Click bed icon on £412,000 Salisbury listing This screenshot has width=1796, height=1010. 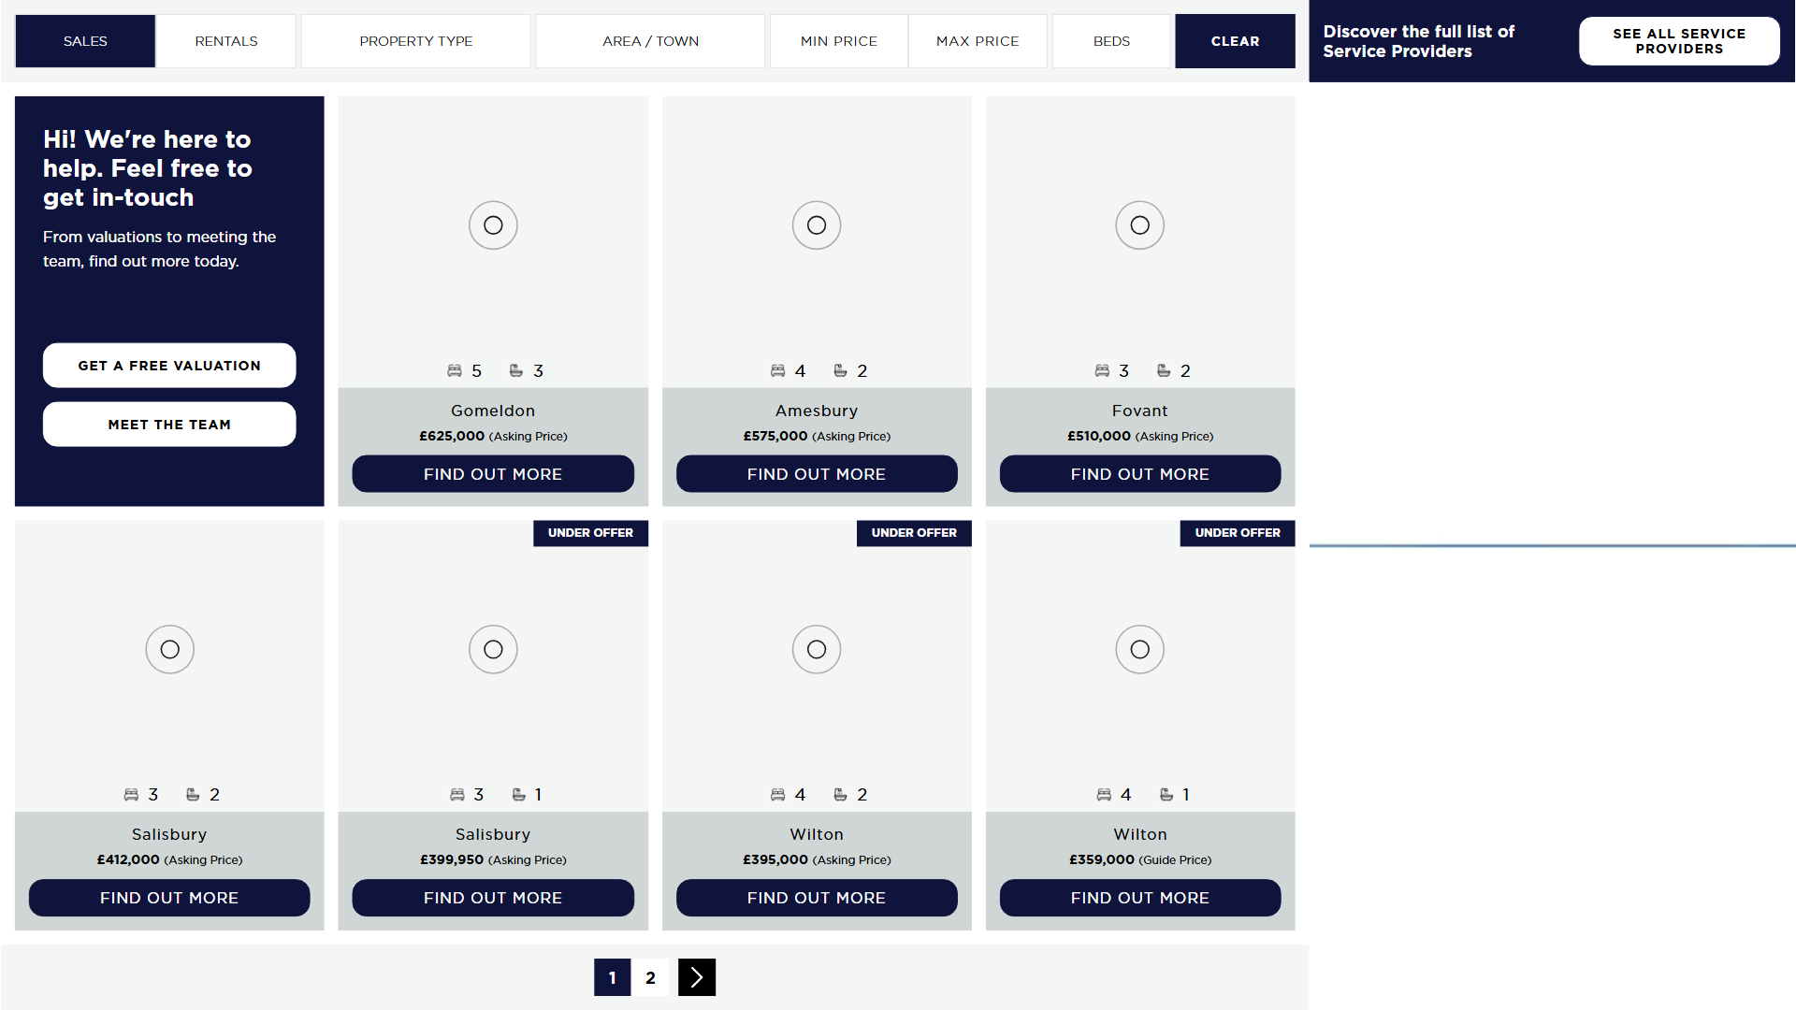tap(131, 795)
